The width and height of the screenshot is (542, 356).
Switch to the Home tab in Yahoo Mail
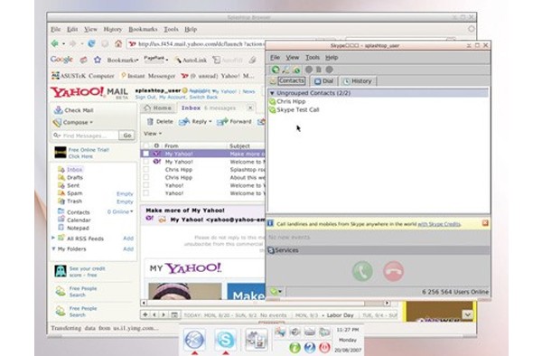pyautogui.click(x=157, y=108)
